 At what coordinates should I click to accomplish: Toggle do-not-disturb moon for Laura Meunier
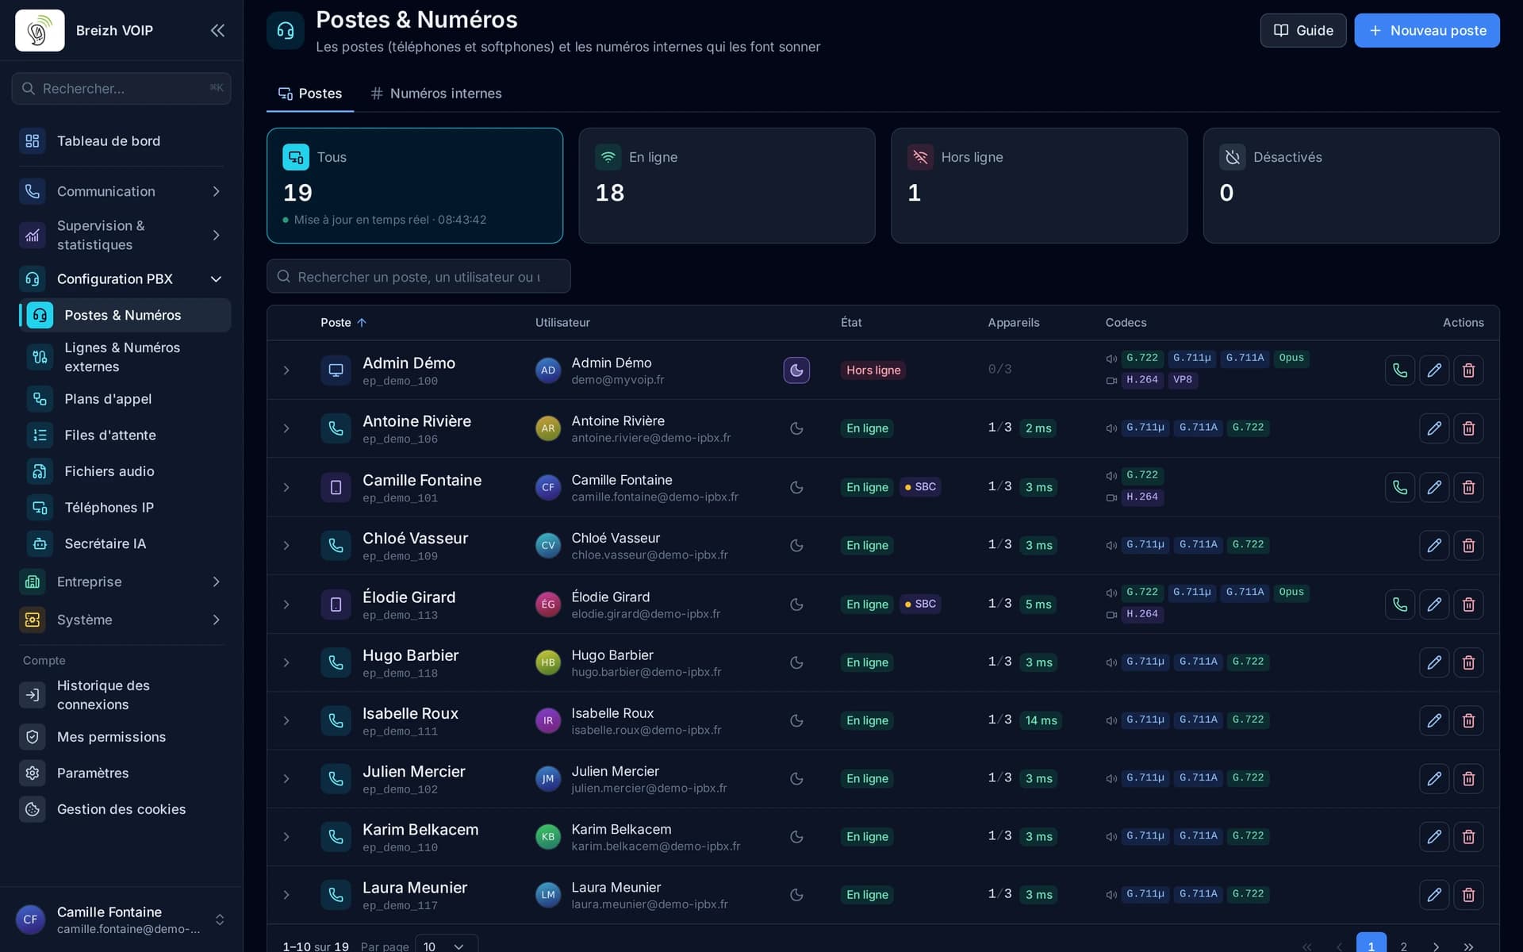tap(796, 894)
